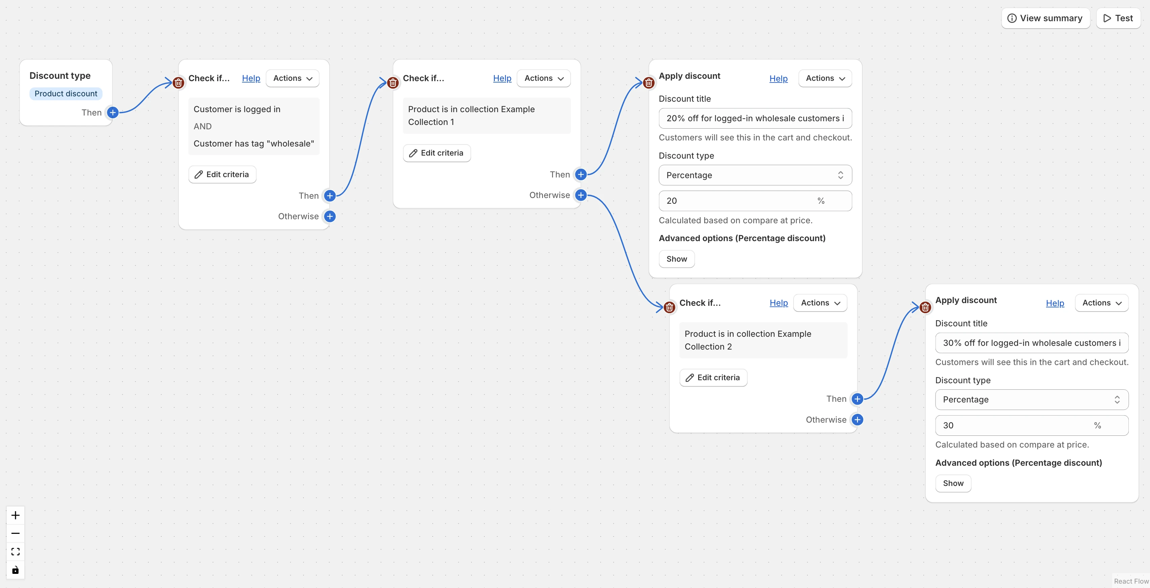Open View summary
This screenshot has width=1150, height=588.
[1045, 18]
